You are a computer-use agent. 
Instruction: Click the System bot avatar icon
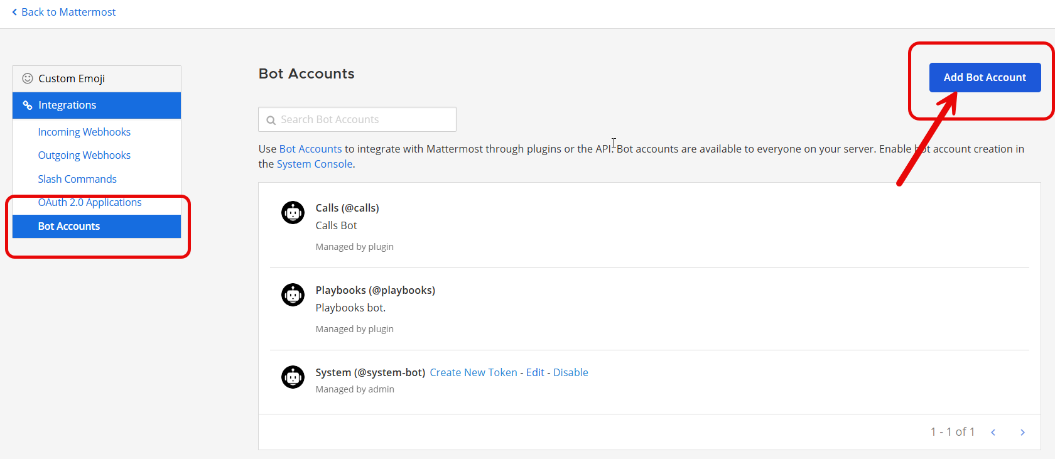(x=293, y=377)
